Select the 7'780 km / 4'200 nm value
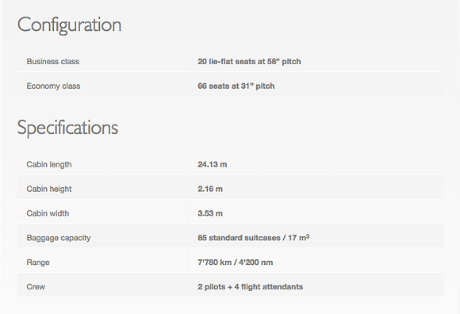This screenshot has width=460, height=314. 236,262
